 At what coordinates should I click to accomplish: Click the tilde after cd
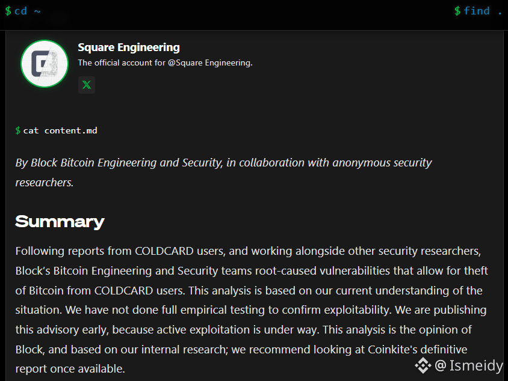point(37,11)
